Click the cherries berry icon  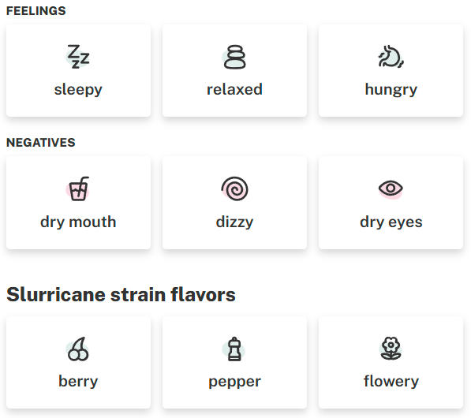(x=78, y=349)
